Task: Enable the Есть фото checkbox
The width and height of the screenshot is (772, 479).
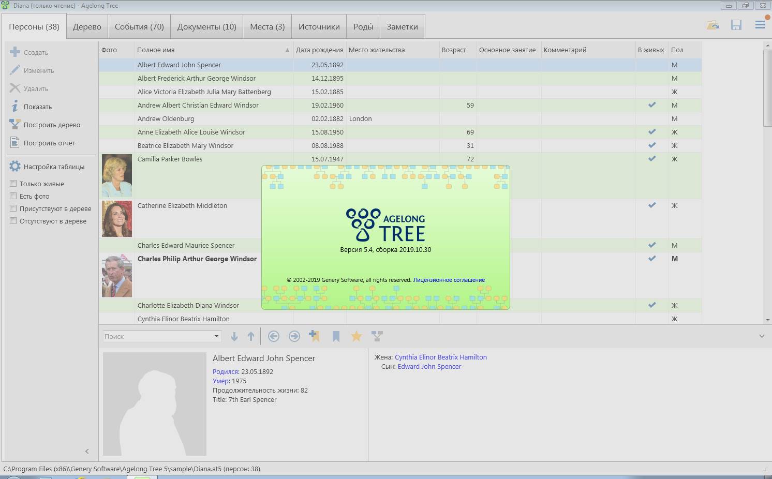Action: tap(13, 196)
